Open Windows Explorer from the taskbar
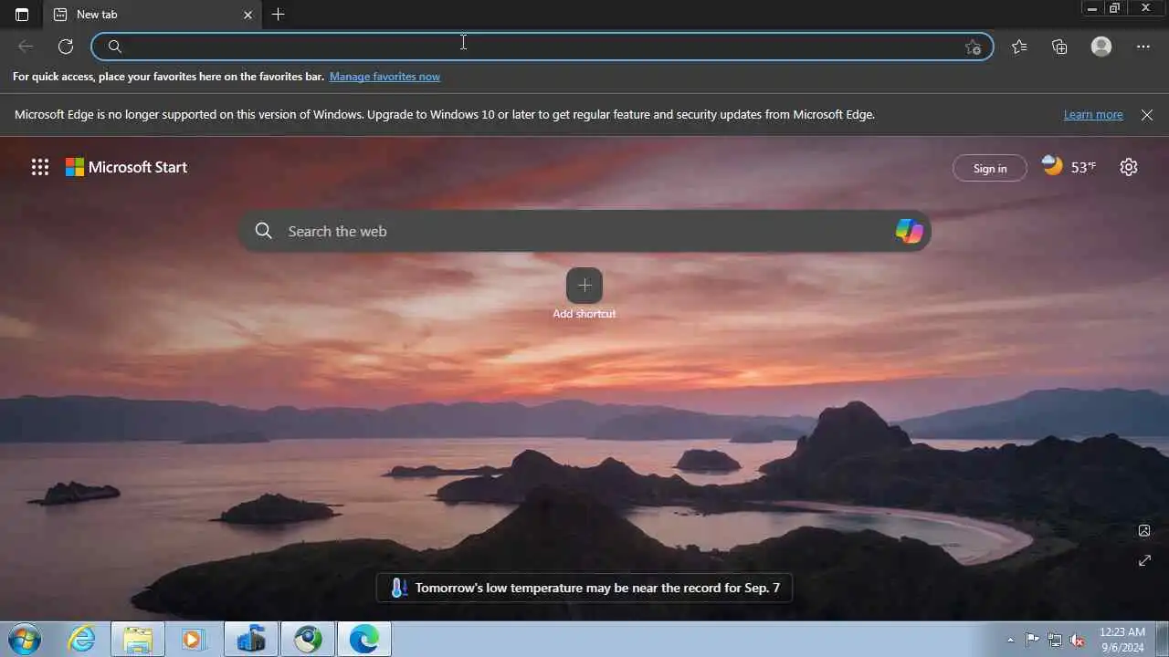The width and height of the screenshot is (1169, 657). (x=138, y=640)
